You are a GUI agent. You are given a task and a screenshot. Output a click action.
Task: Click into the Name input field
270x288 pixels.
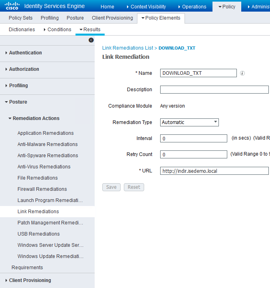point(199,73)
